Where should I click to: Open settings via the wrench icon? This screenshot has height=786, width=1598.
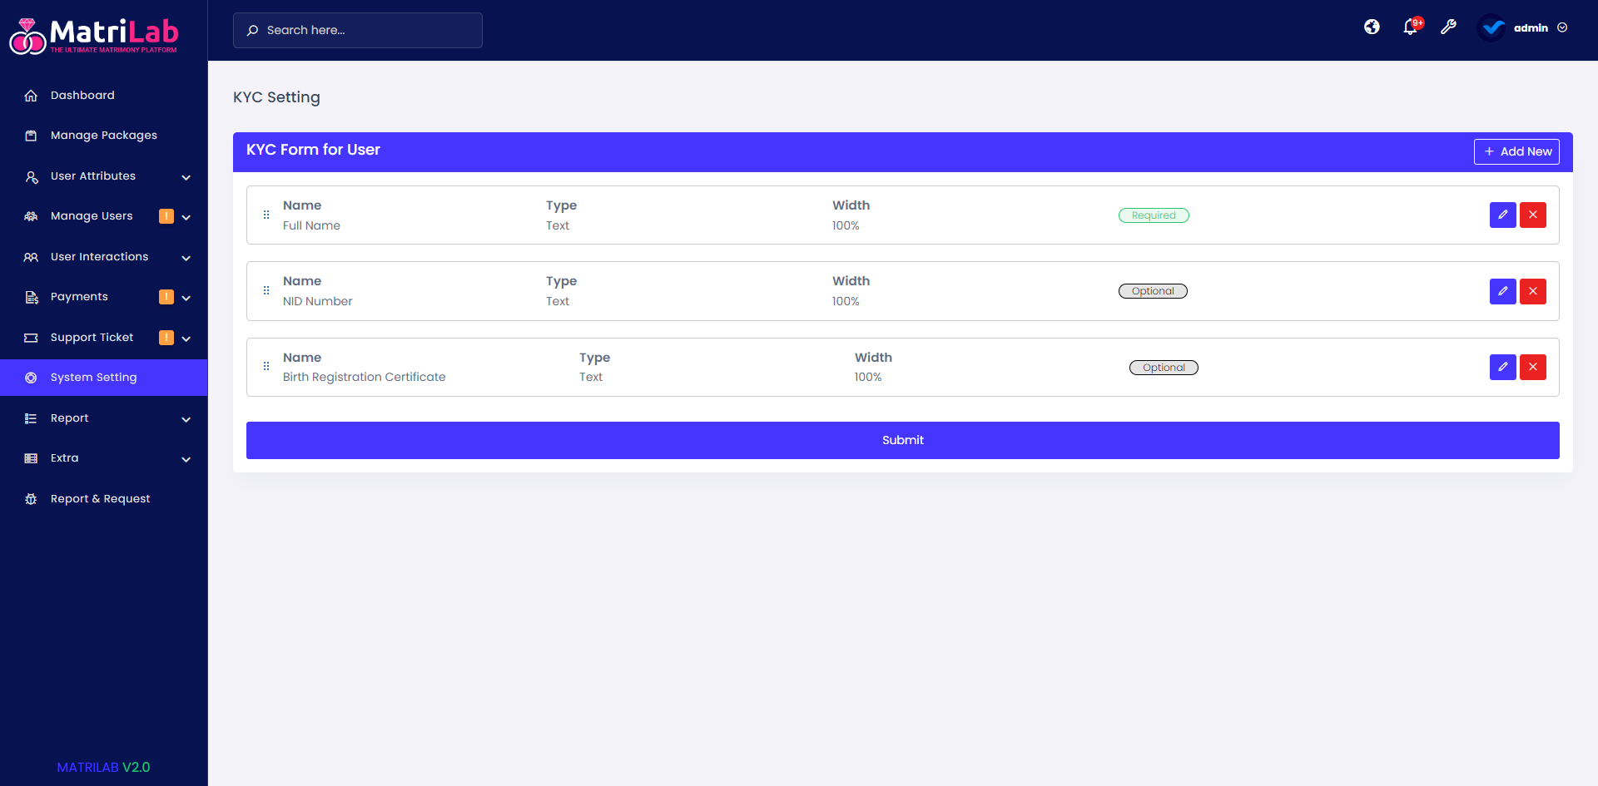tap(1449, 27)
